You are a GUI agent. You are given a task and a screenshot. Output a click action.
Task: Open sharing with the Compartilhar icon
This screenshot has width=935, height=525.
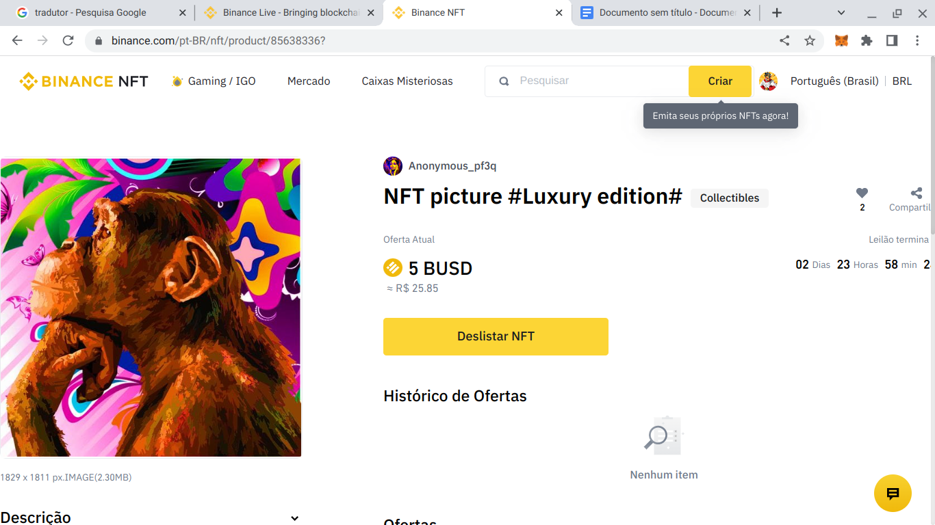[916, 193]
